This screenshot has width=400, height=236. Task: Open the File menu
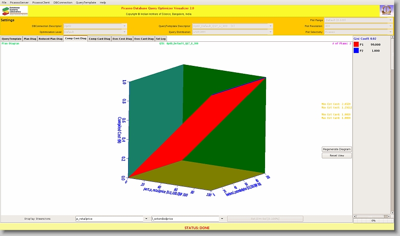click(x=4, y=2)
